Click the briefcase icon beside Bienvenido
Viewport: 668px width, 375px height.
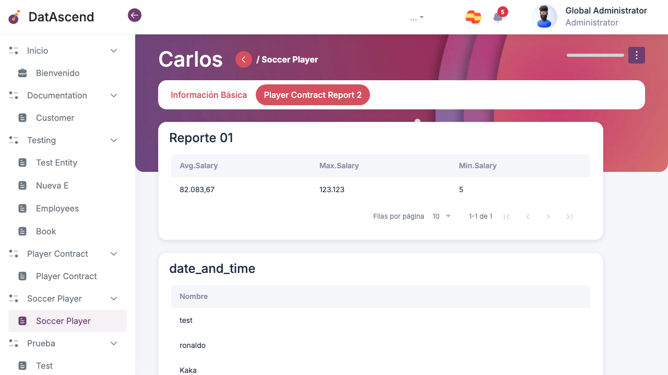[22, 73]
